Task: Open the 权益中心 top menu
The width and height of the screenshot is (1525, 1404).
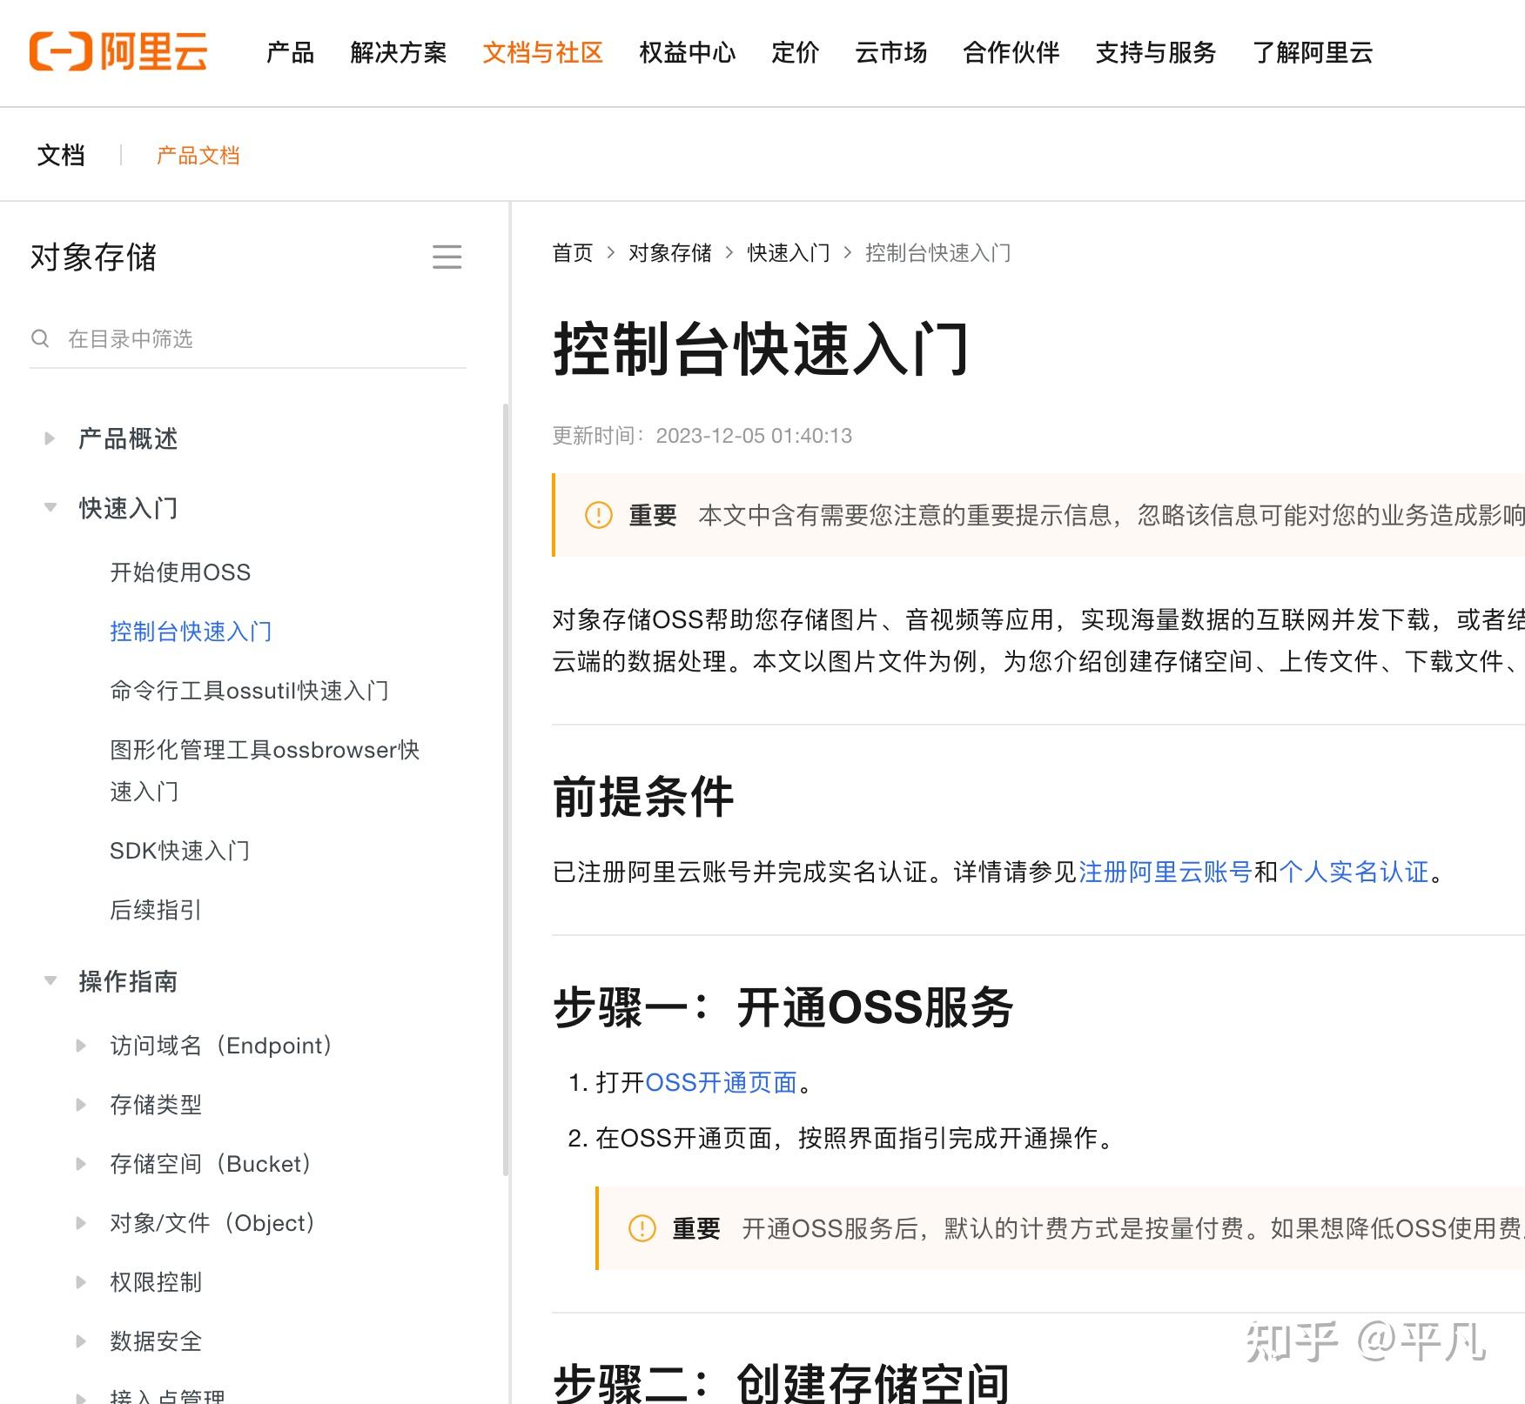Action: [688, 52]
